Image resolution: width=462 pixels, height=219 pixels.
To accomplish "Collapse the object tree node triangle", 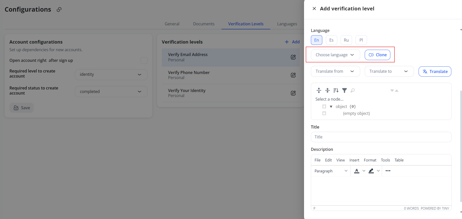I will 331,106.
